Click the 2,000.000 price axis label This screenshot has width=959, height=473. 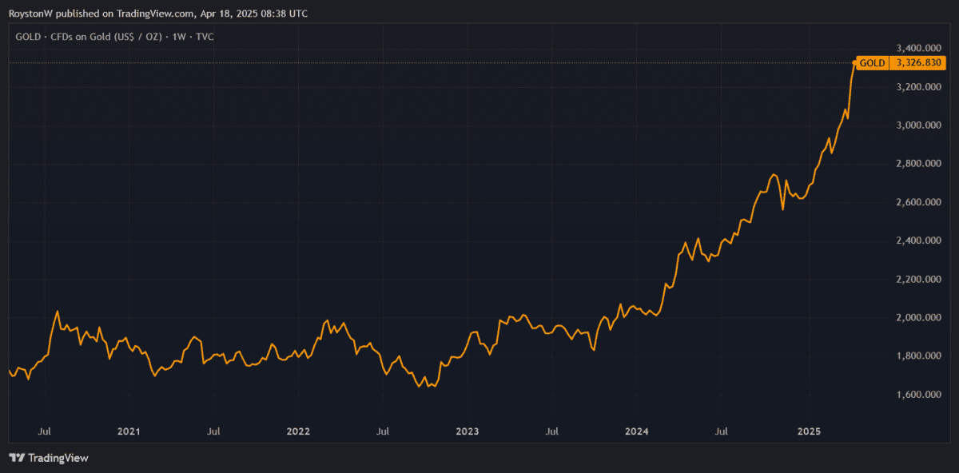click(919, 318)
